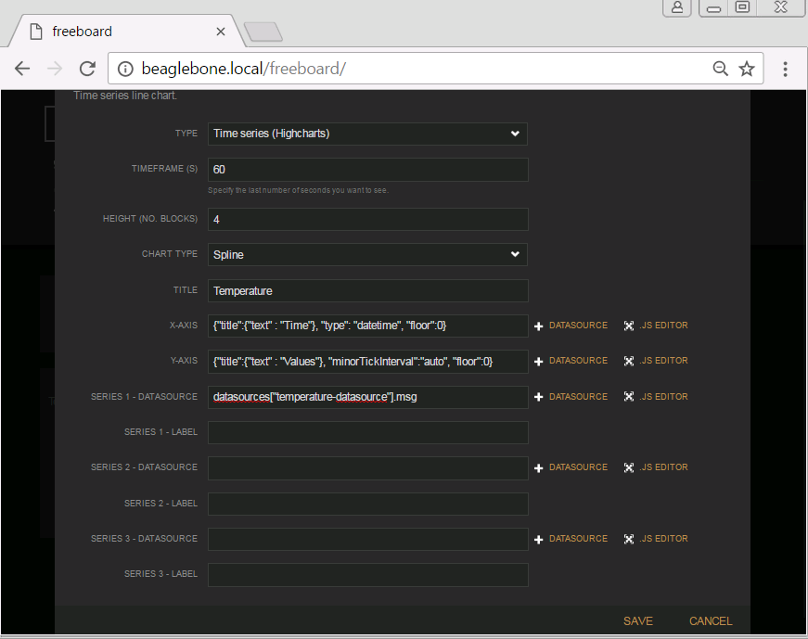Change the CHART TYPE from Spline
Viewport: 808px width, 639px height.
click(x=367, y=254)
